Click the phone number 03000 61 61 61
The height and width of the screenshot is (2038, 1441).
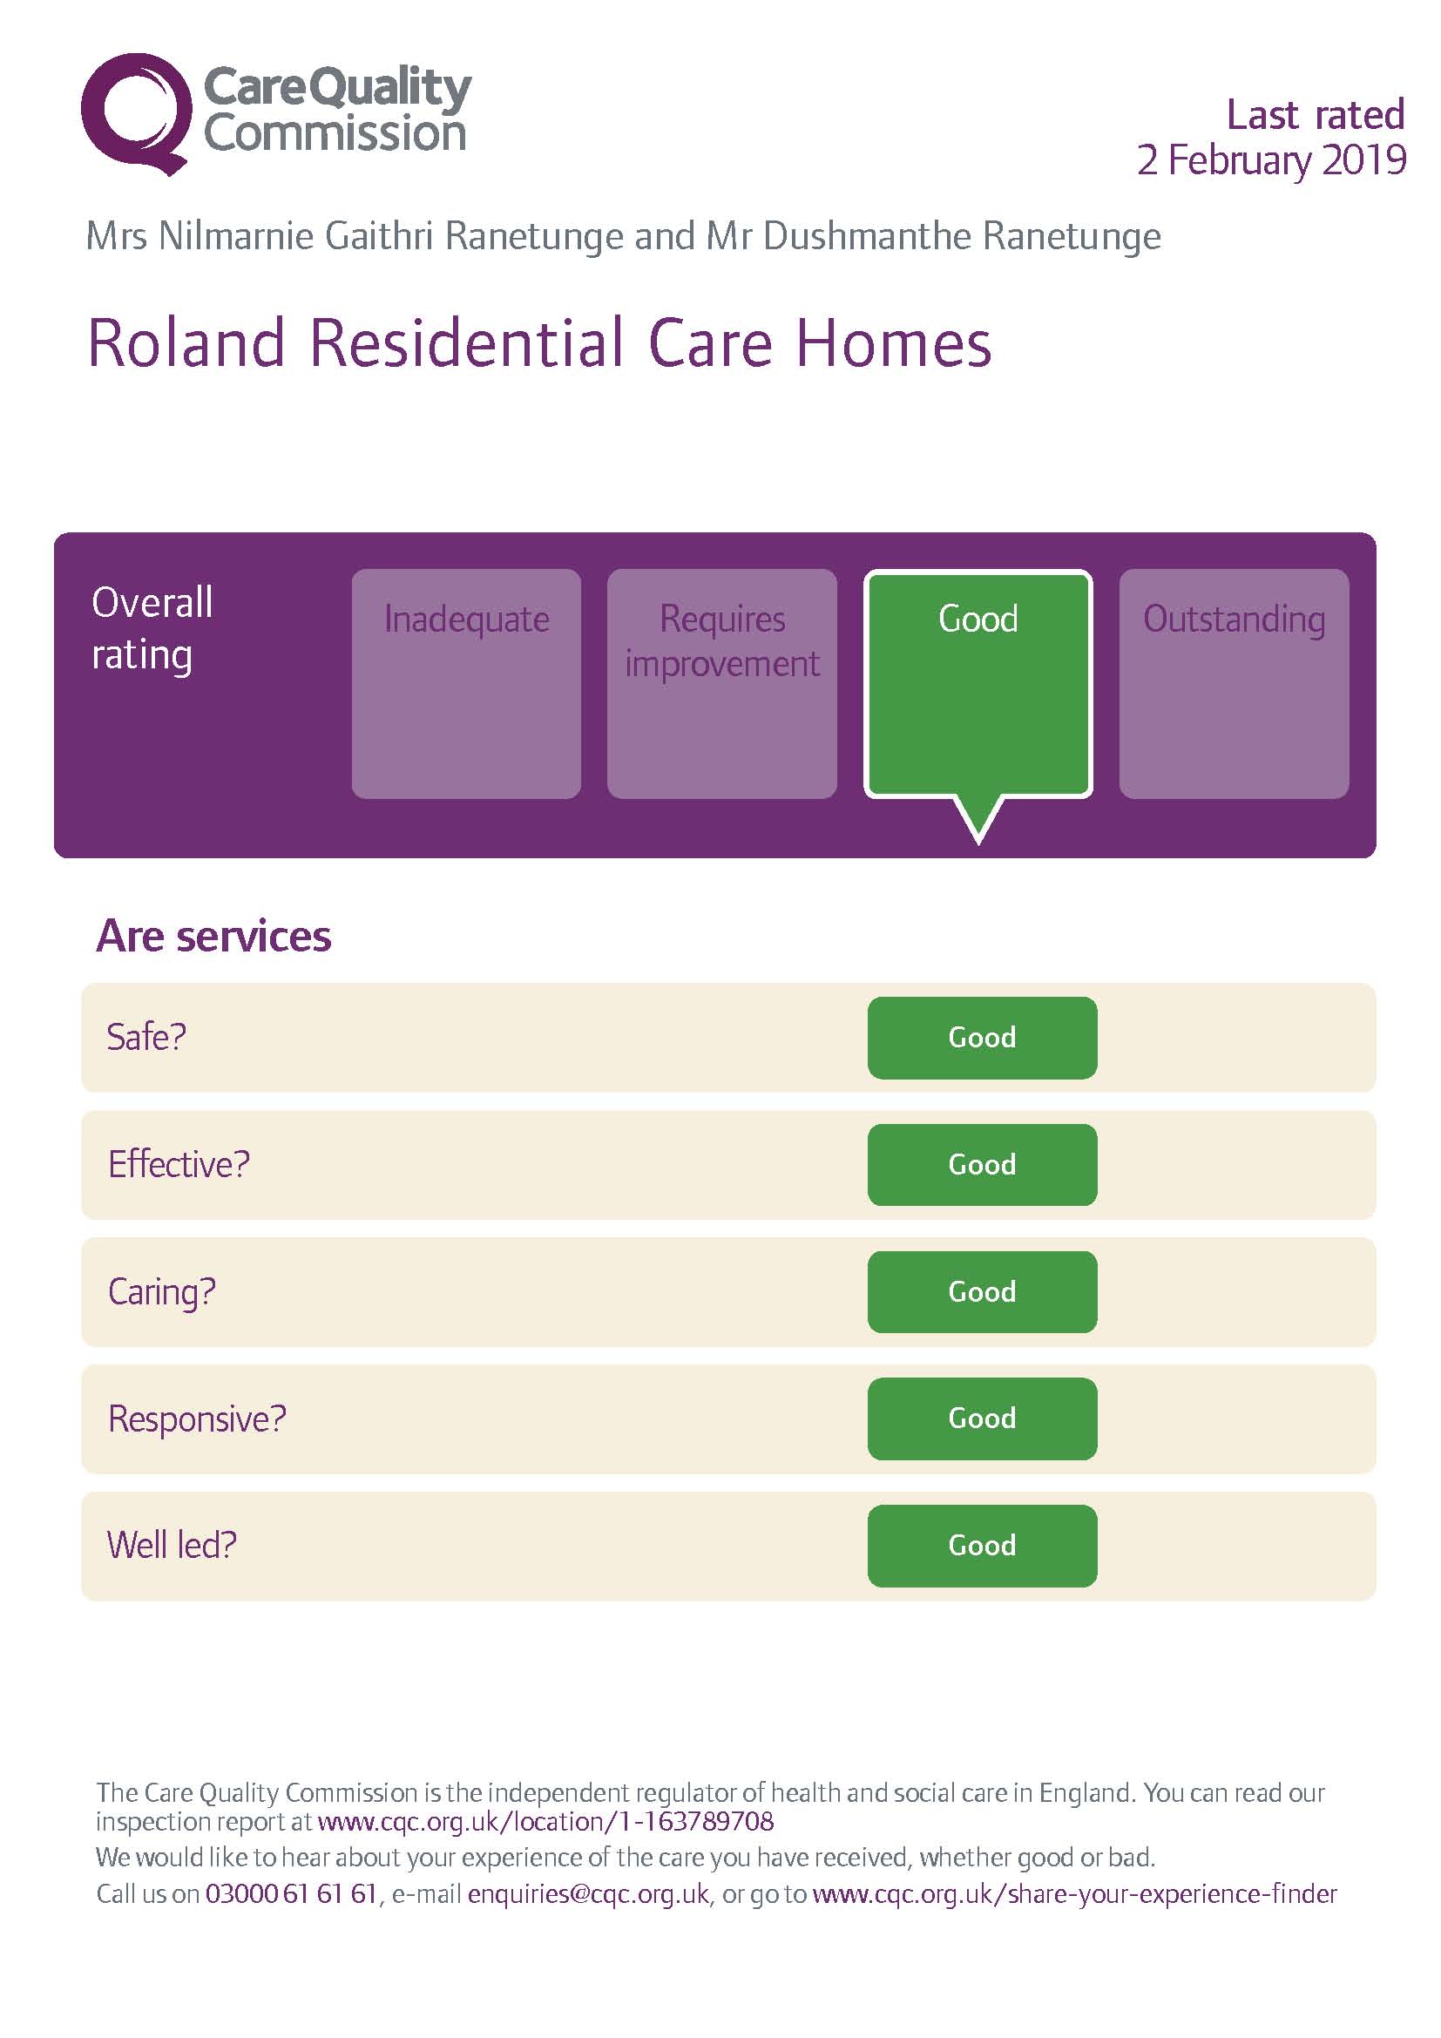291,1894
